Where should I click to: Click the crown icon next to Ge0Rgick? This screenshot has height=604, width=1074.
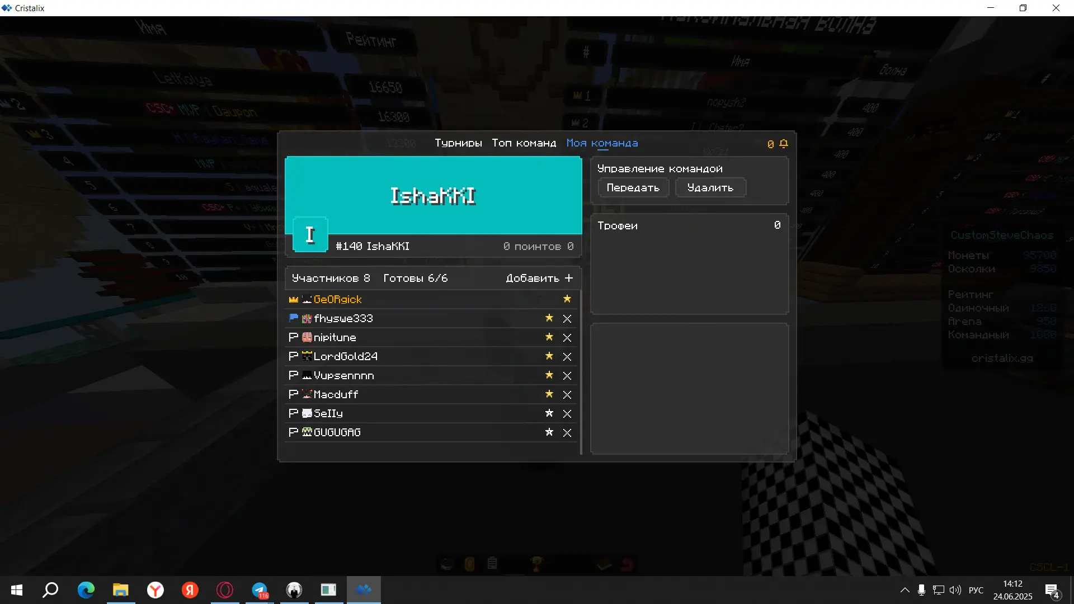click(x=294, y=300)
